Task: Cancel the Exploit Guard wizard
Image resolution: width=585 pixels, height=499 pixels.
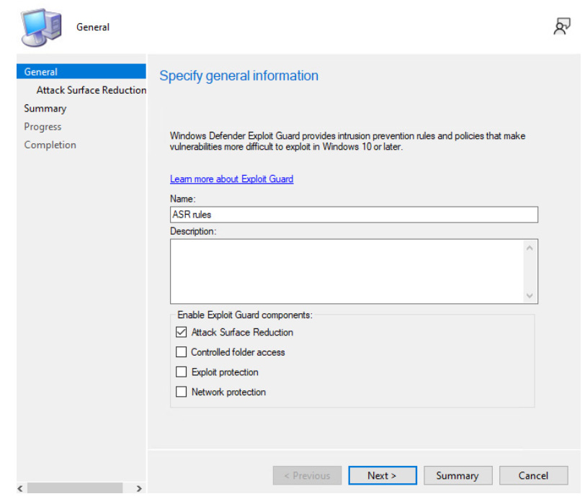Action: [534, 475]
